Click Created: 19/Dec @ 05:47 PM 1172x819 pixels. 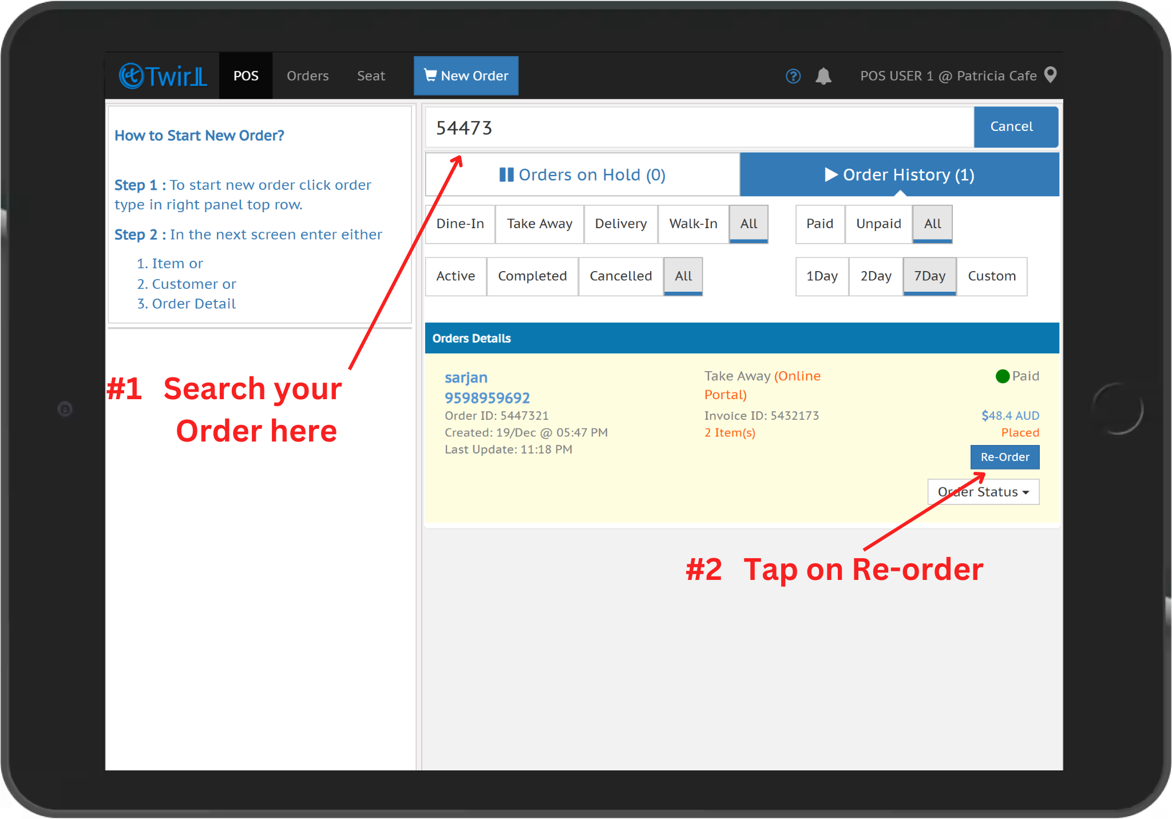[526, 433]
